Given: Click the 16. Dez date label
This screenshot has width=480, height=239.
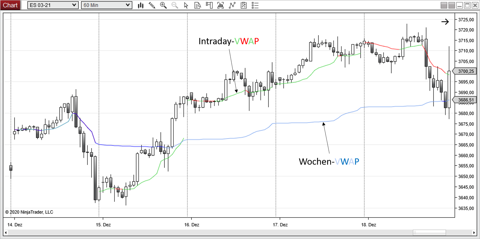Looking at the screenshot, I should pyautogui.click(x=192, y=225).
